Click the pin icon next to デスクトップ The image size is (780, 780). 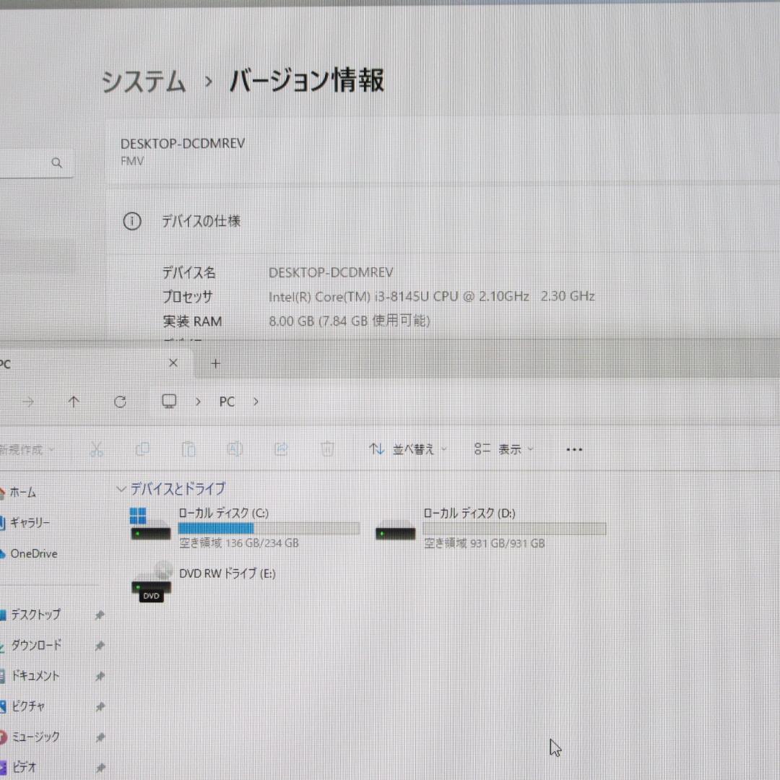pos(100,615)
